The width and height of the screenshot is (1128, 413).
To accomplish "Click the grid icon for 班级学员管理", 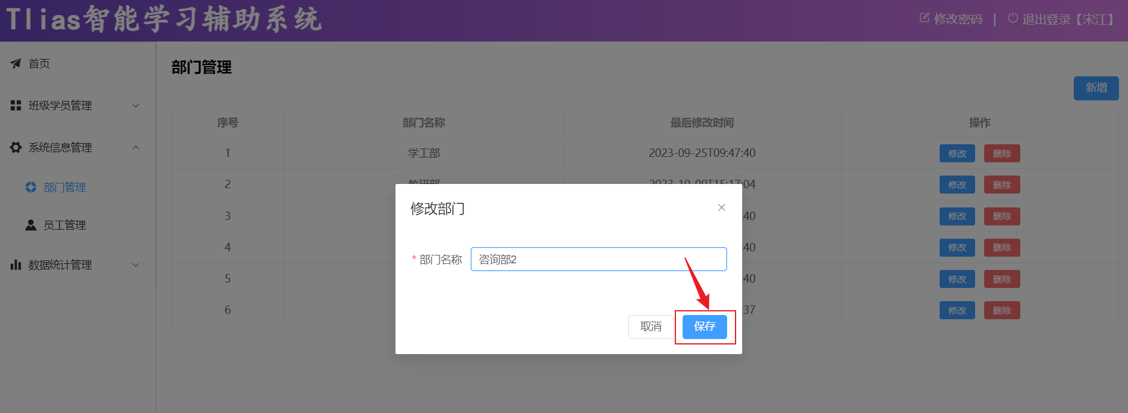I will click(x=16, y=106).
